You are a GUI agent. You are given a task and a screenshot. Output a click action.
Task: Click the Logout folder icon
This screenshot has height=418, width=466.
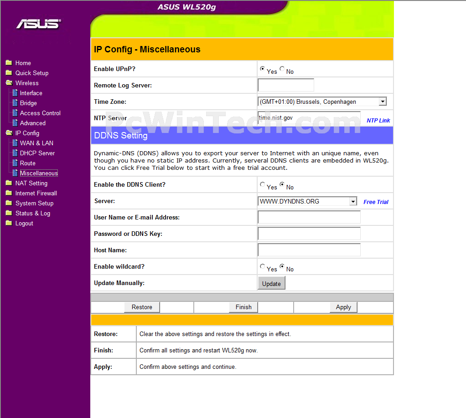(x=9, y=223)
